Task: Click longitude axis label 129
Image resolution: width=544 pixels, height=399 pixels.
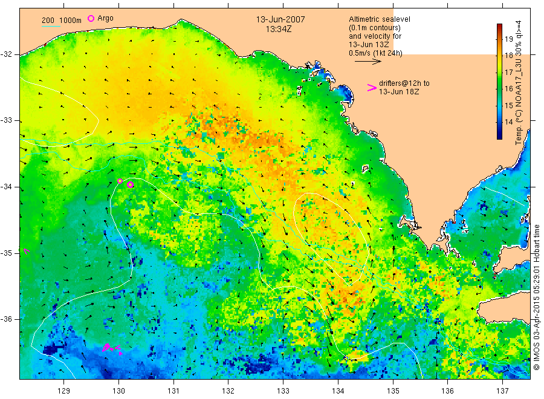Action: pyautogui.click(x=64, y=391)
